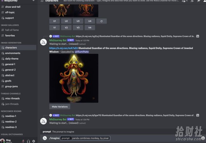Create variations with V4 button
The width and height of the screenshot is (206, 143).
tap(90, 28)
